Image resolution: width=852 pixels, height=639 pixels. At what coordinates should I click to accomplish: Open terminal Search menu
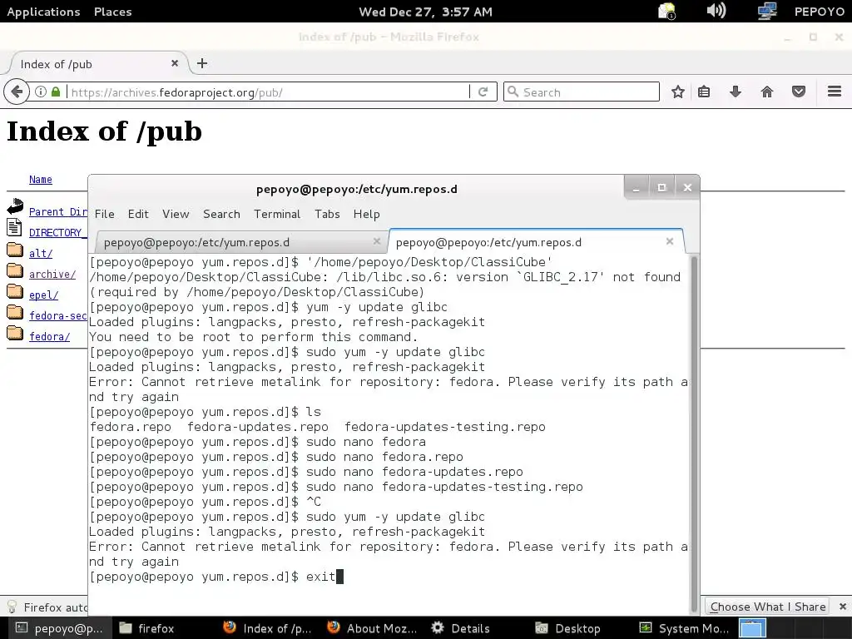[x=221, y=214]
